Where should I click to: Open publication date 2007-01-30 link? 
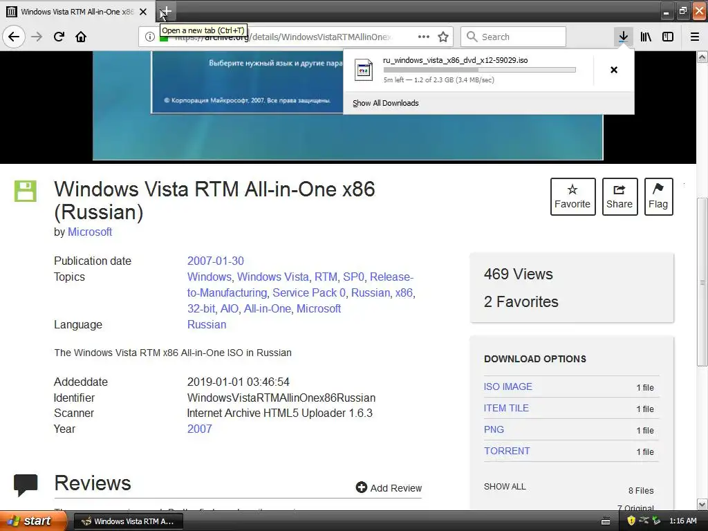pos(216,261)
